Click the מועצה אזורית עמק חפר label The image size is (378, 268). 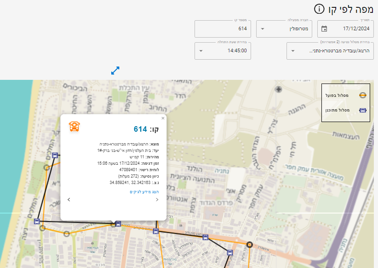[x=314, y=172]
